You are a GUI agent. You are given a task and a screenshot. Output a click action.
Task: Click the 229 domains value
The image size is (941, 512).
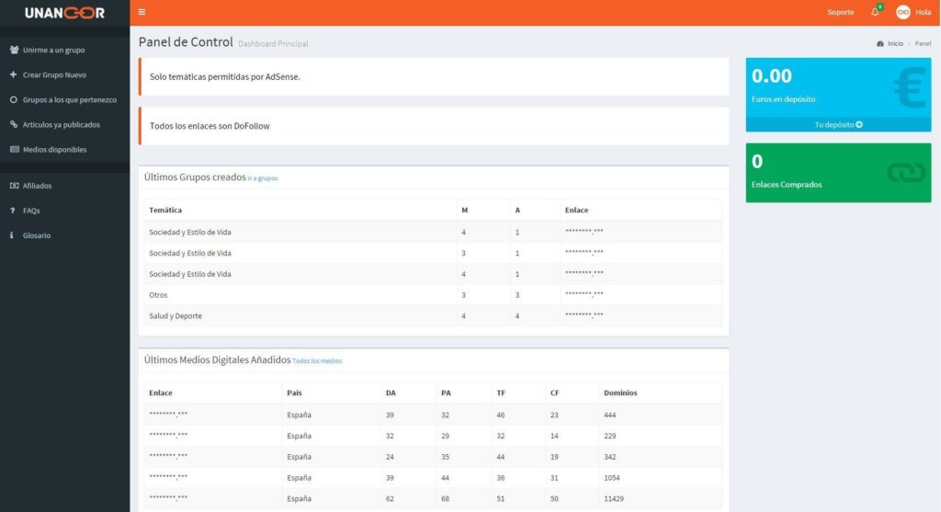tap(610, 436)
